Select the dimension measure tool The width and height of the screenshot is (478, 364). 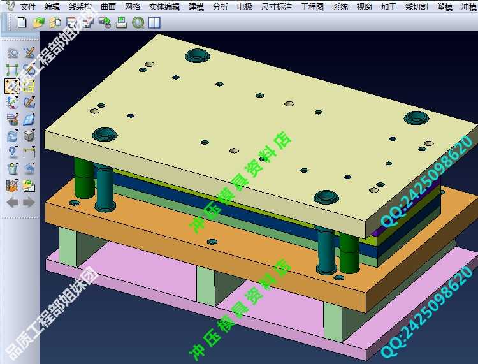29,152
